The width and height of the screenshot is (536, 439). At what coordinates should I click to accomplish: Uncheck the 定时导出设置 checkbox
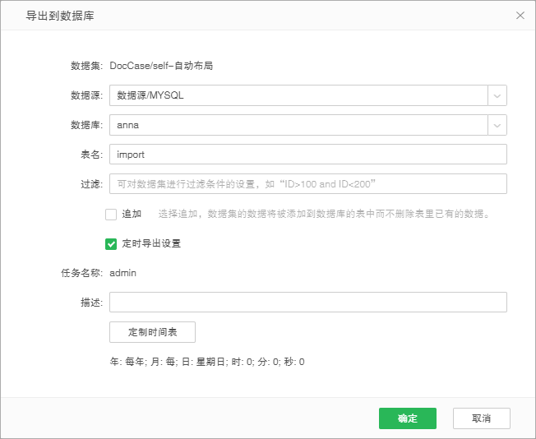tap(111, 244)
